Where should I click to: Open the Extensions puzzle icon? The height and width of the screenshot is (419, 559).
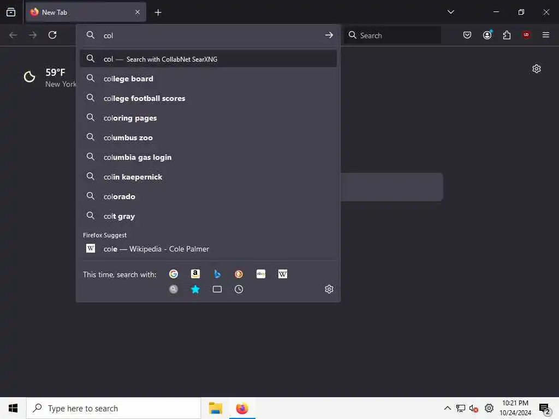(507, 35)
